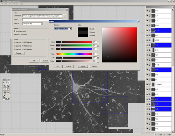Click Apply in the Colors dialog
Image resolution: width=175 pixels, height=136 pixels.
coord(83,66)
